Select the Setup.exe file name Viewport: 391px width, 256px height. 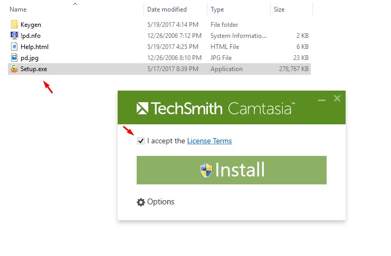34,69
